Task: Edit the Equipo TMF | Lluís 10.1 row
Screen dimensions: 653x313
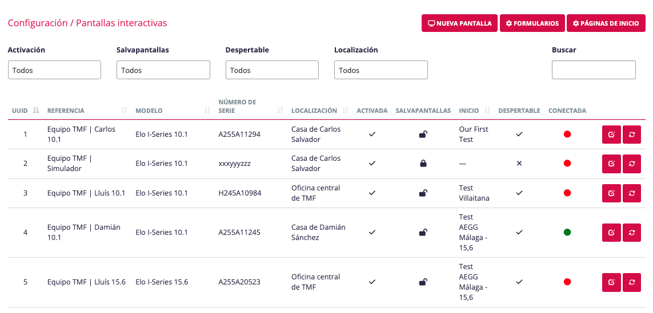Action: (x=611, y=193)
